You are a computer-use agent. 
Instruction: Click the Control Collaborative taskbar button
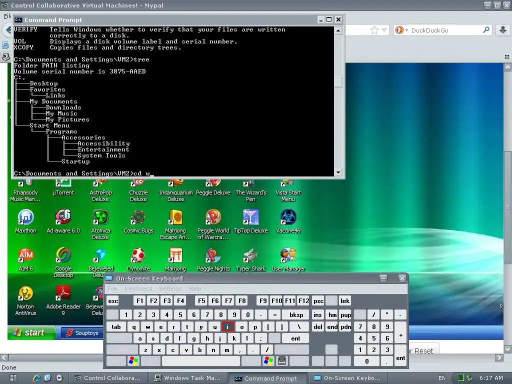pos(108,378)
